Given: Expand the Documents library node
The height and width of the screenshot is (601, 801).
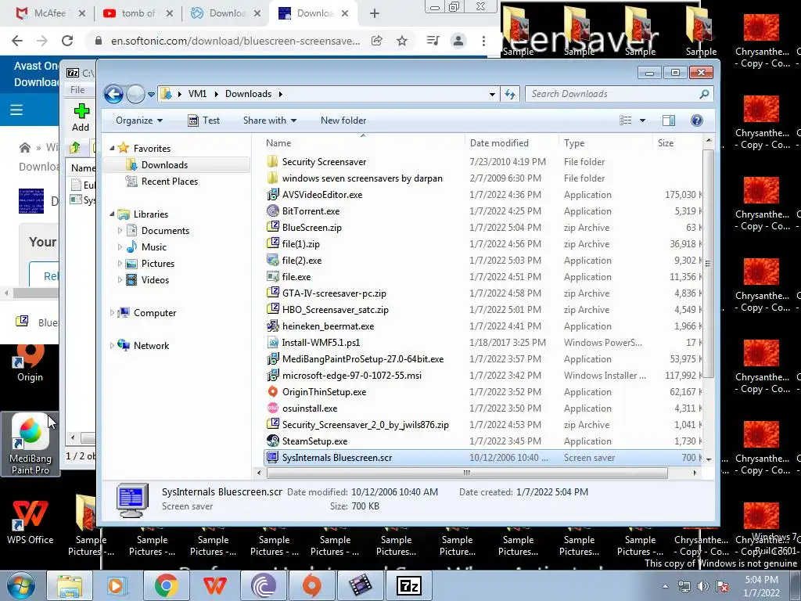Looking at the screenshot, I should 120,231.
